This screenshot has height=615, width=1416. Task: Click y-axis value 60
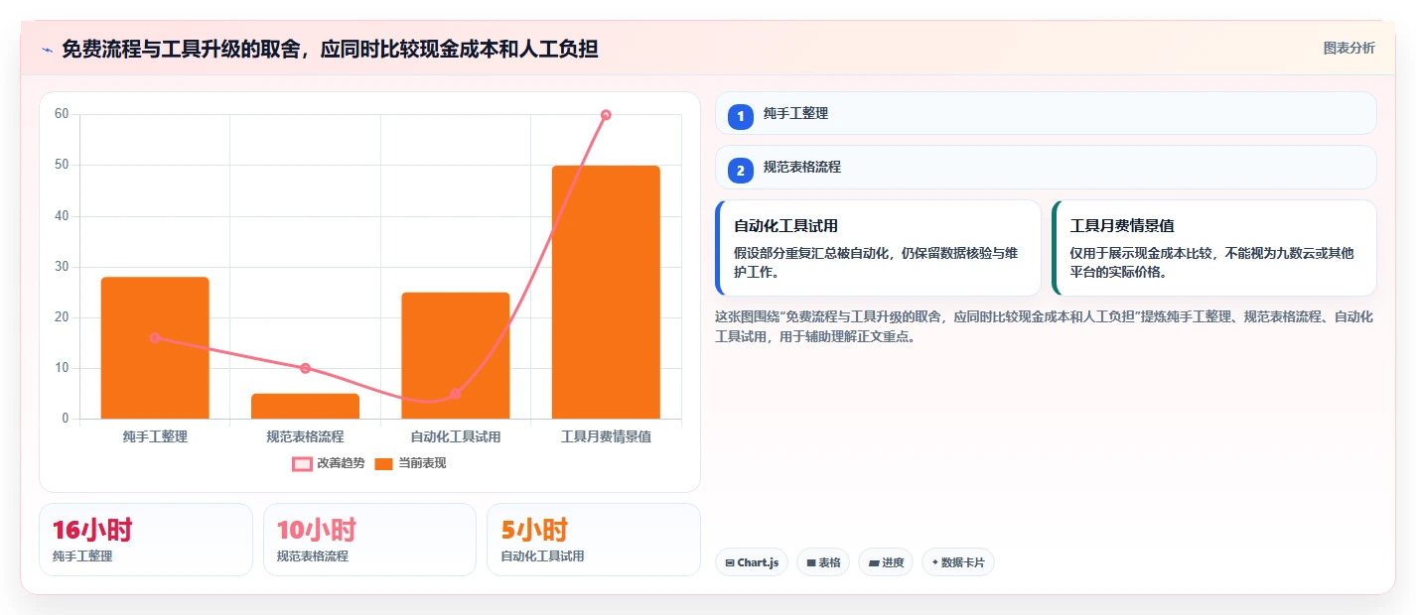point(62,114)
